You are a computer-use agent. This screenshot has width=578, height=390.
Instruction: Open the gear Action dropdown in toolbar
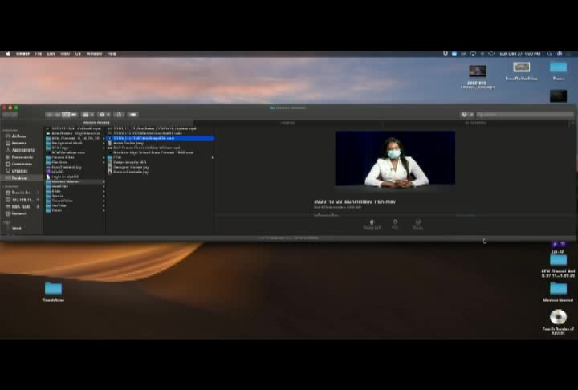pyautogui.click(x=104, y=115)
